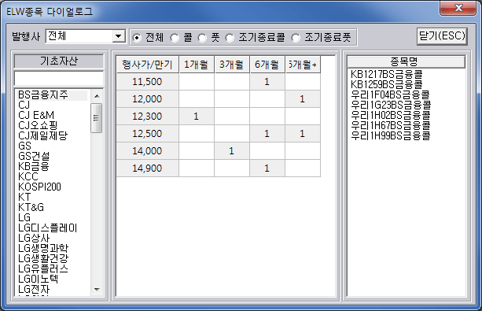Click the 12,300 strike price row

click(x=148, y=116)
